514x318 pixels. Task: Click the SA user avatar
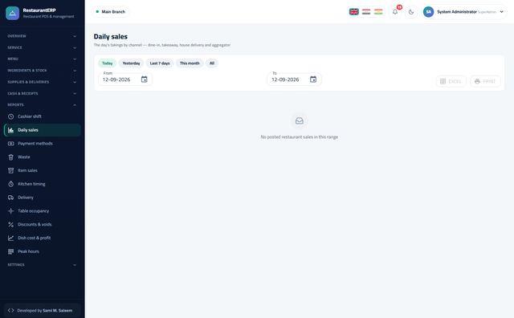coord(428,12)
